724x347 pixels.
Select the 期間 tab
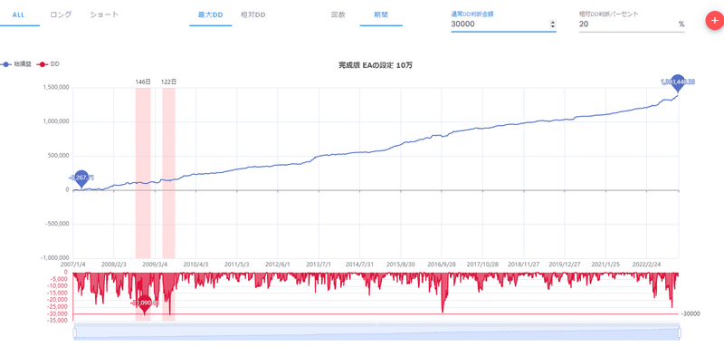pyautogui.click(x=381, y=14)
